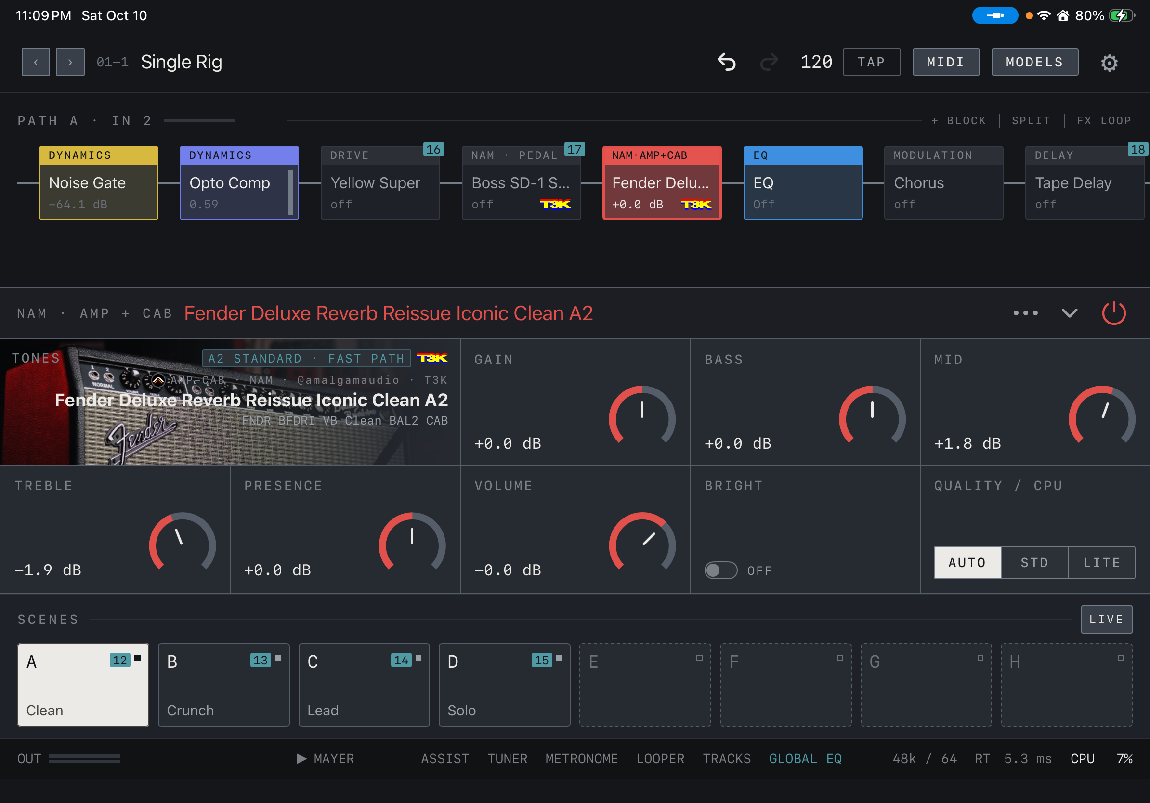This screenshot has height=803, width=1150.
Task: Go to next preset with right arrow
Action: pos(70,62)
